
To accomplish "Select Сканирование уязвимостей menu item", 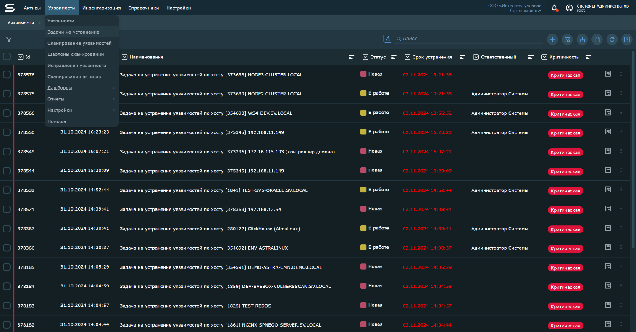I will pos(79,43).
